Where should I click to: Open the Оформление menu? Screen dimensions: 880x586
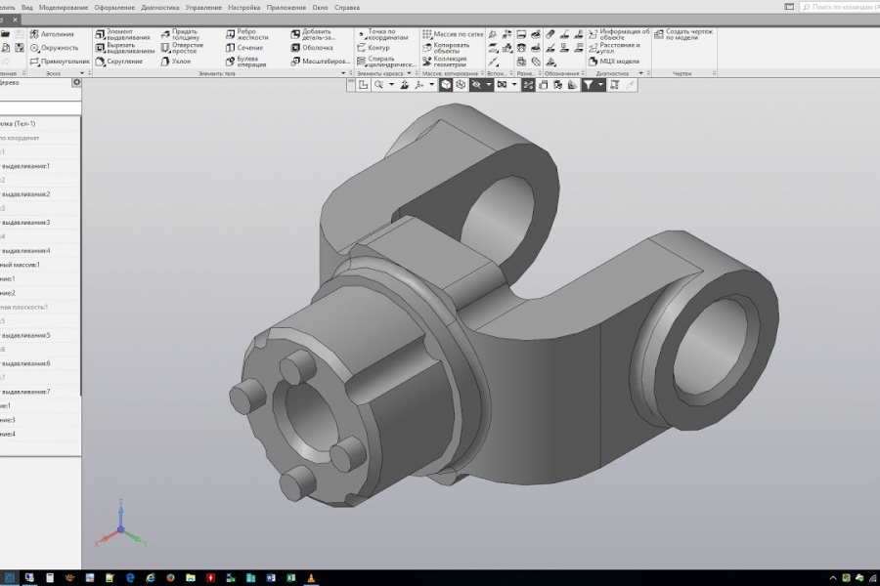point(114,7)
